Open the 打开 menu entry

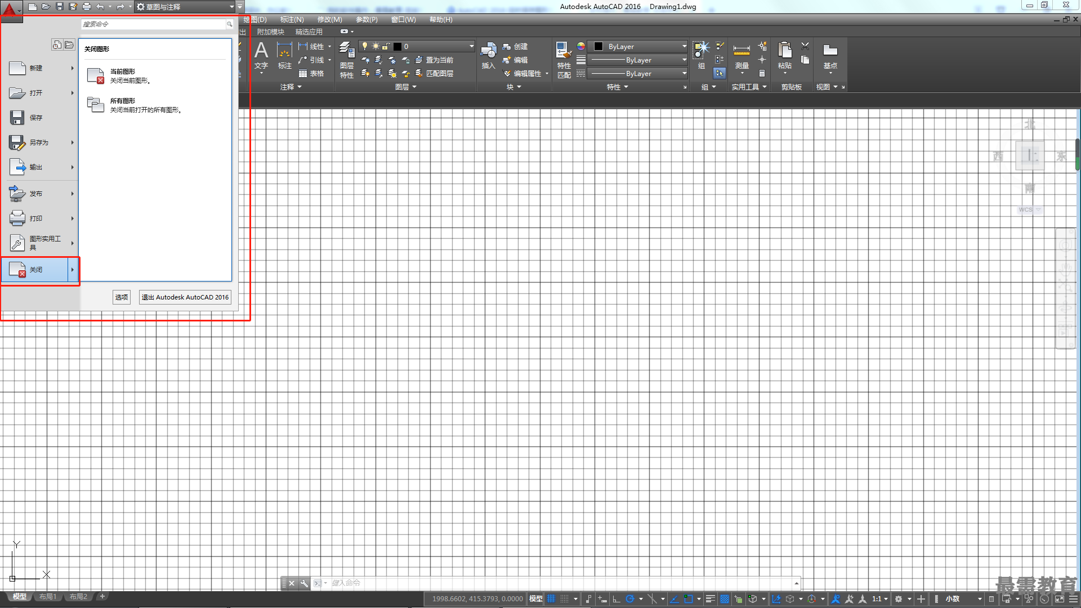point(41,93)
